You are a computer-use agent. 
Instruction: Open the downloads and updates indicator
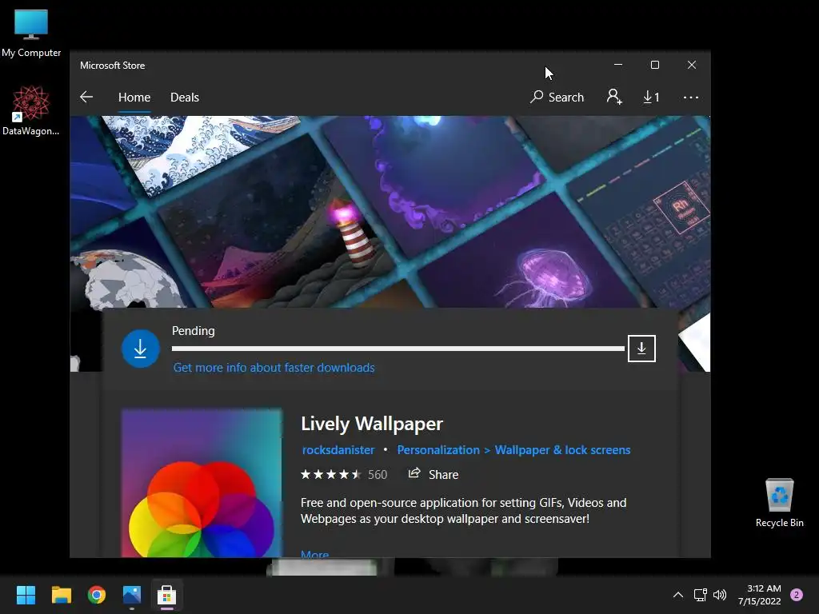click(651, 97)
